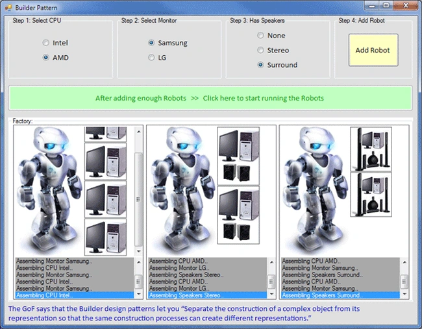Click the third factory robot image
The height and width of the screenshot is (329, 422).
pos(315,189)
